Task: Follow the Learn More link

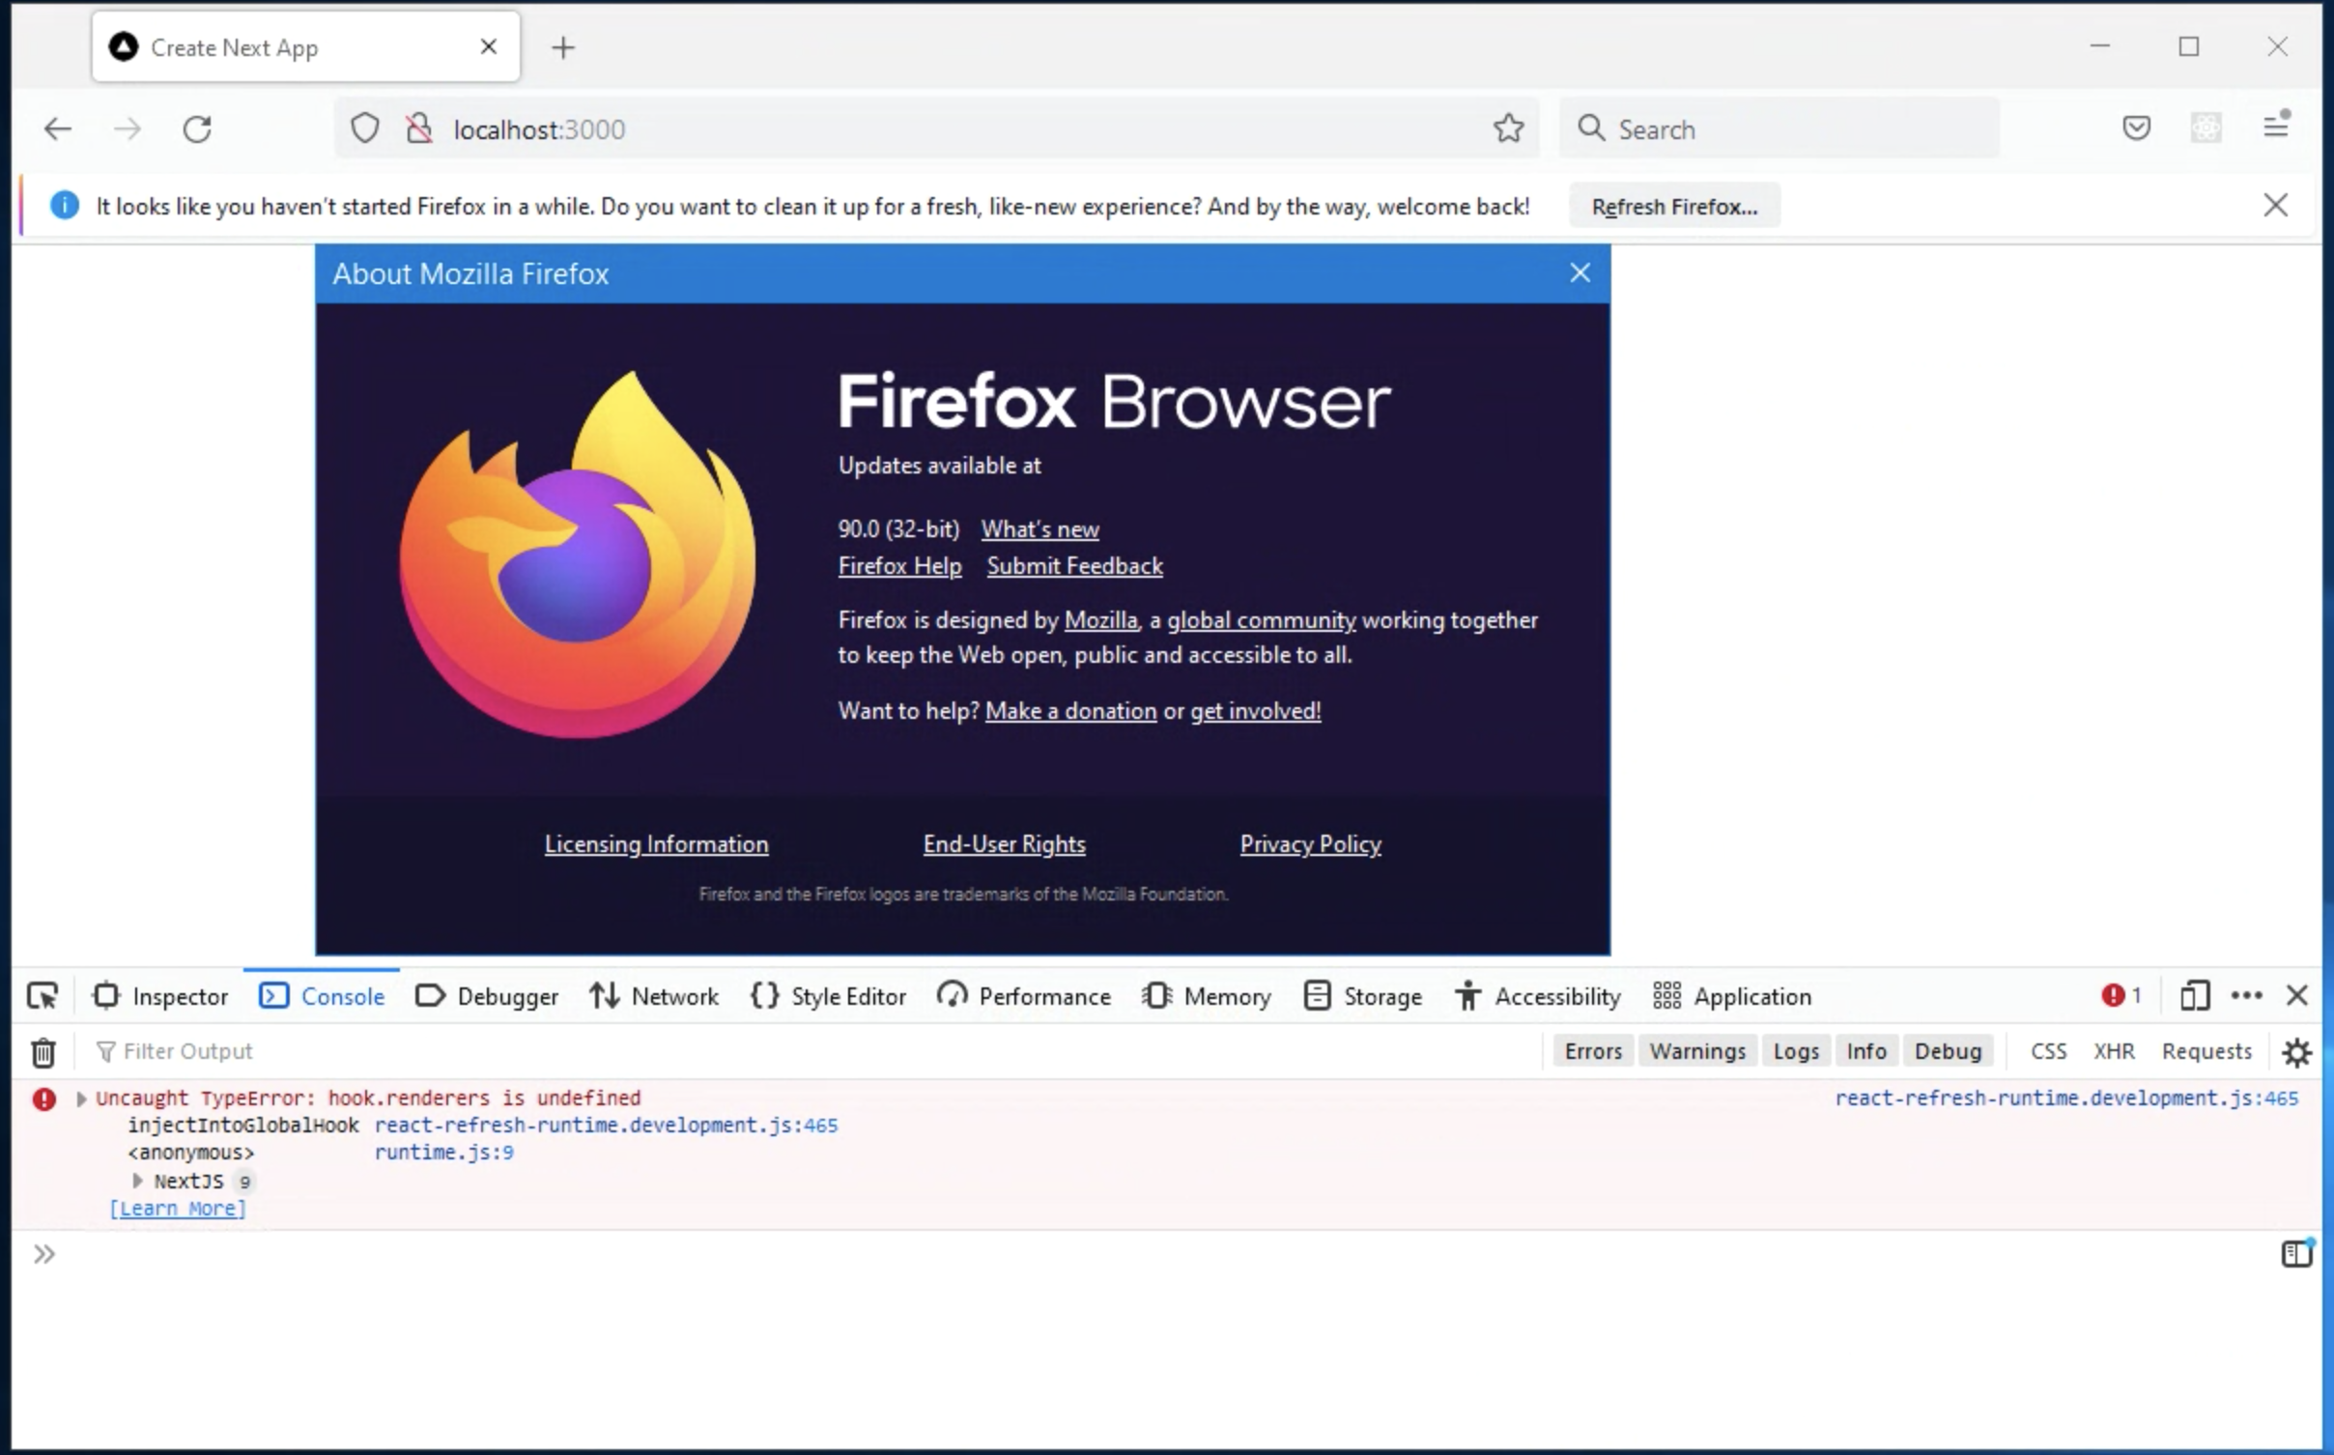Action: coord(178,1209)
